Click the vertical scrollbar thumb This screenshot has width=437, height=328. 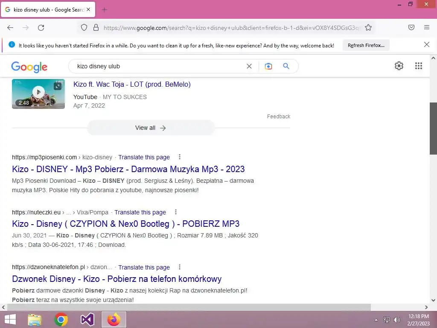point(433,128)
